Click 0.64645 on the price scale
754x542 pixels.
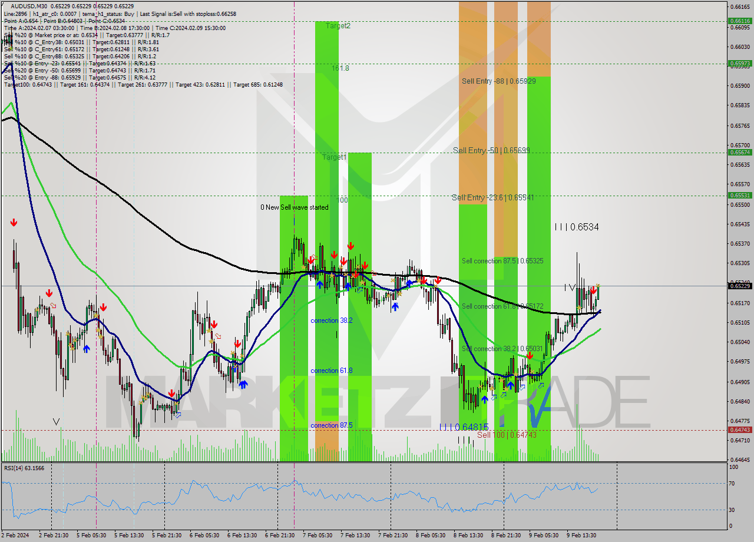click(740, 459)
